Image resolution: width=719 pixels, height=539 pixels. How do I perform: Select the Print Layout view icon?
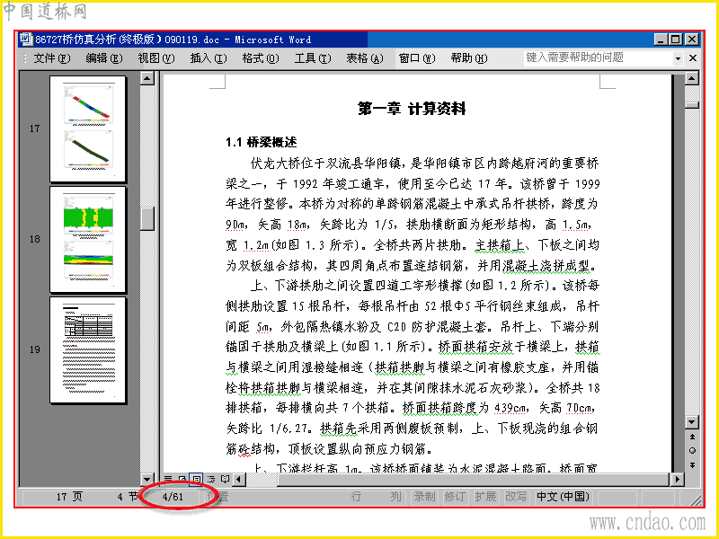196,480
